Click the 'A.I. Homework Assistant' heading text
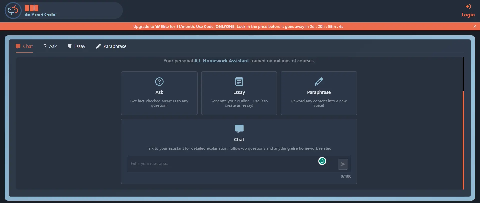Viewport: 480px width, 203px height. 221,61
